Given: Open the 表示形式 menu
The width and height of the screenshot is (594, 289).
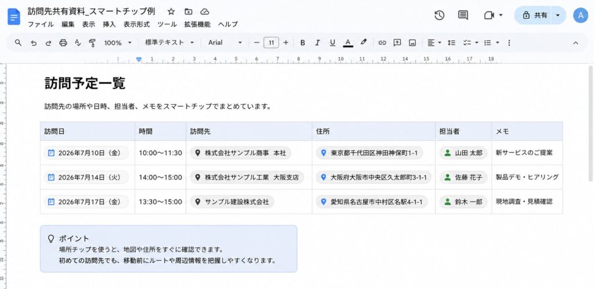Looking at the screenshot, I should 136,24.
